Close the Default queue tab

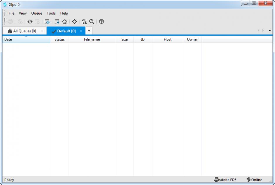81,31
